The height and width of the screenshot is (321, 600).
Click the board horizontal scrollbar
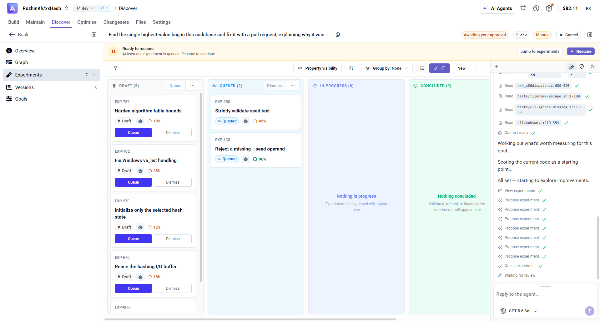[x=250, y=319]
